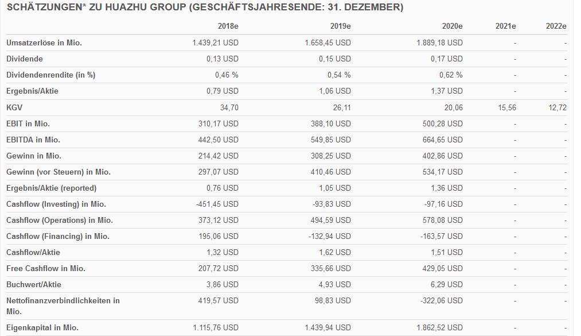Screen dimensions: 581x336
Task: Click the 2021e column header
Action: pos(505,26)
